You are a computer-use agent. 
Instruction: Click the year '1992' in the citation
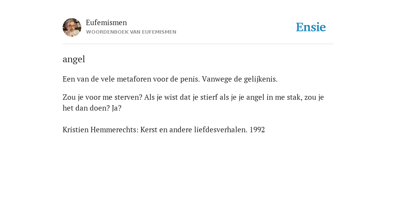pos(257,130)
